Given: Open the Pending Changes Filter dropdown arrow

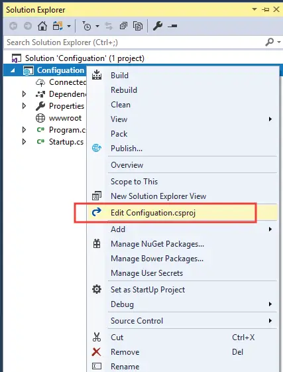Looking at the screenshot, I should coord(97,26).
